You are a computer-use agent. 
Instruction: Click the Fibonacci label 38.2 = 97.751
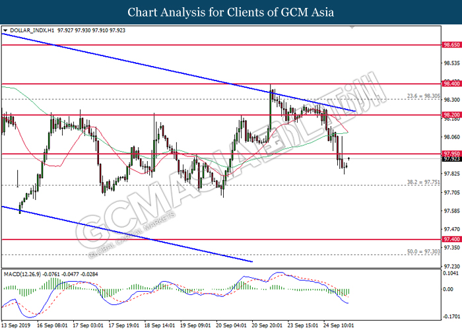pyautogui.click(x=424, y=182)
